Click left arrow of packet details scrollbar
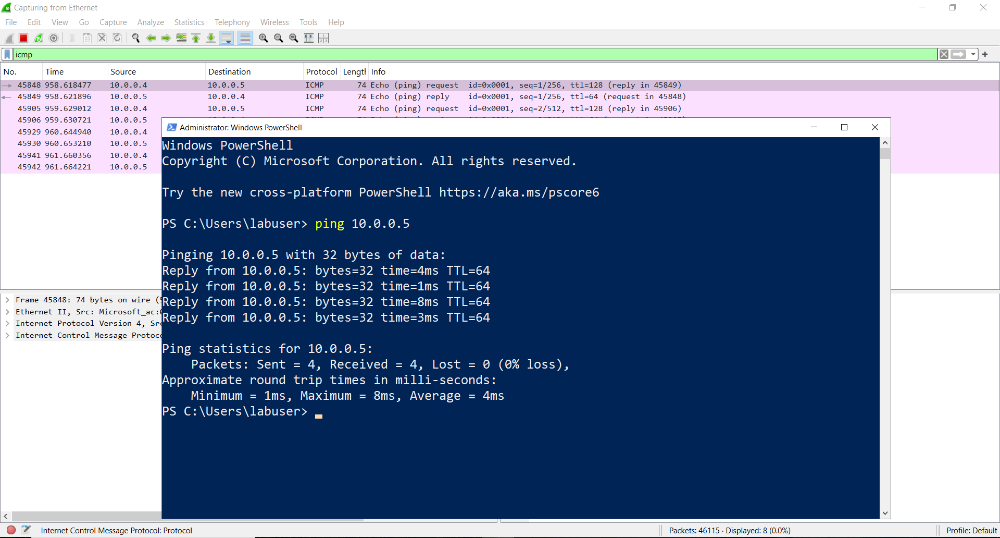The width and height of the screenshot is (1000, 538). click(6, 516)
